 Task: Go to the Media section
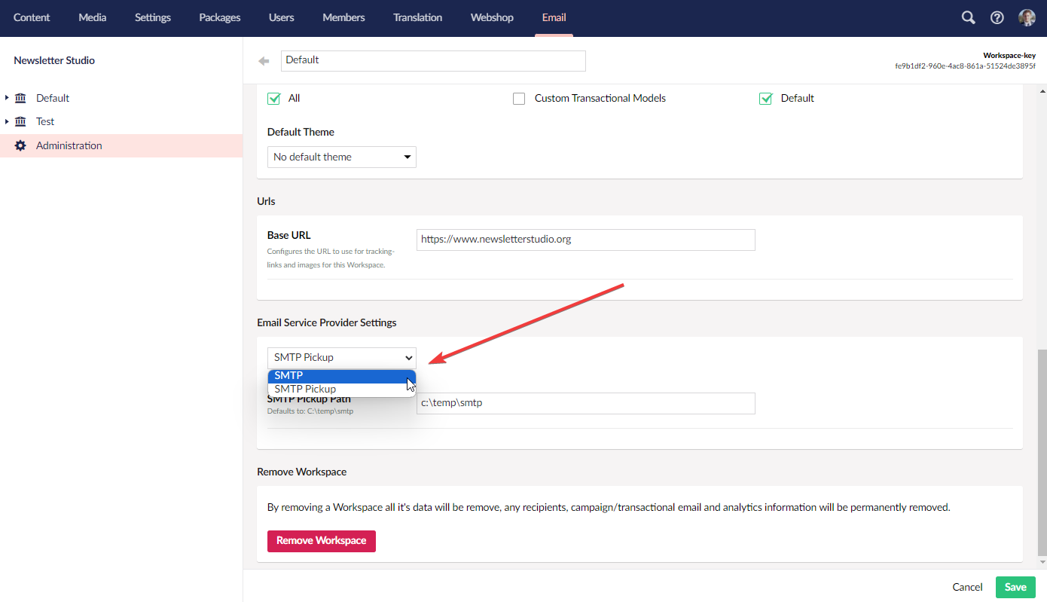[x=93, y=17]
